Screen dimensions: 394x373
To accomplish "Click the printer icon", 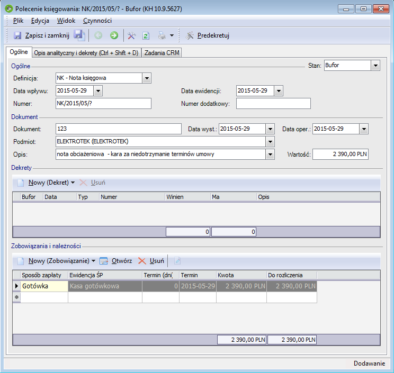I will click(x=162, y=35).
